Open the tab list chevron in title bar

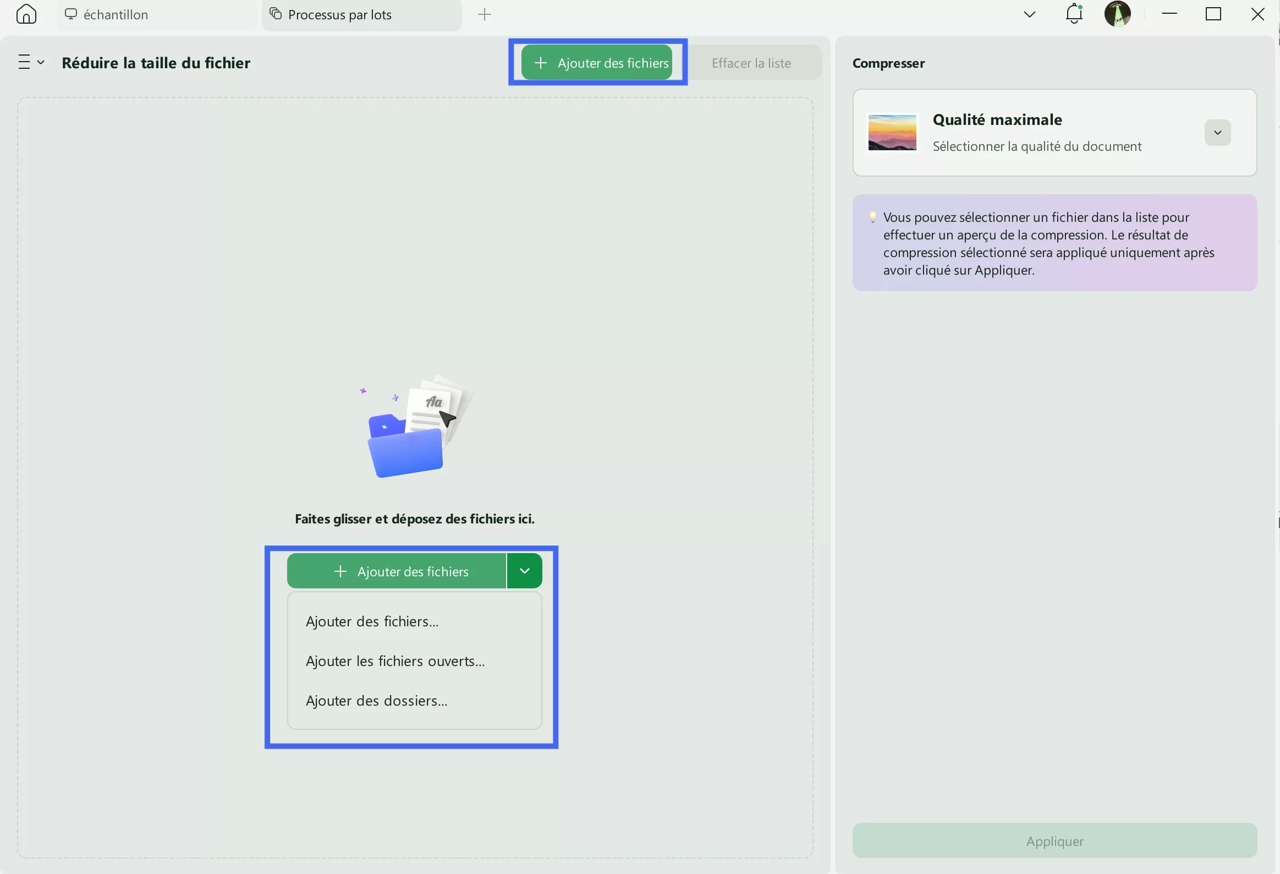[1029, 14]
